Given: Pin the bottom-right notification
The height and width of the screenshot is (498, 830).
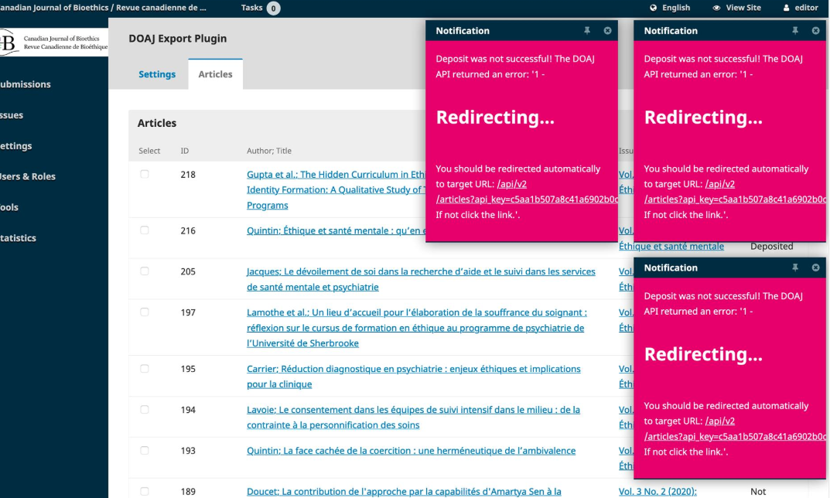Looking at the screenshot, I should [795, 268].
